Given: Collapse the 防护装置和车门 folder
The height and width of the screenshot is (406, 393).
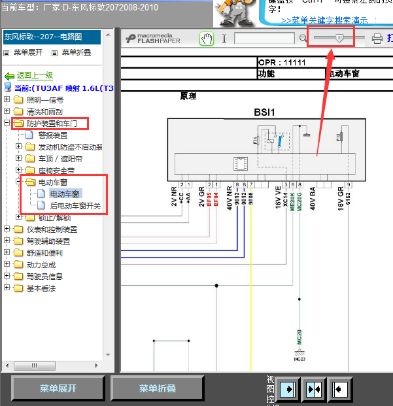Looking at the screenshot, I should 7,123.
